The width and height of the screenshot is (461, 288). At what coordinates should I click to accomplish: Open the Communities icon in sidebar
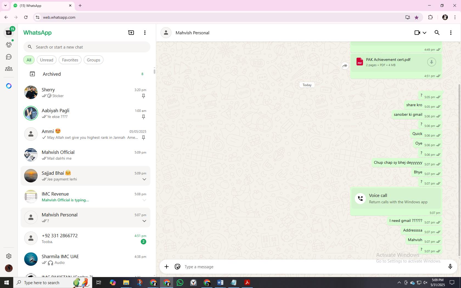[9, 69]
